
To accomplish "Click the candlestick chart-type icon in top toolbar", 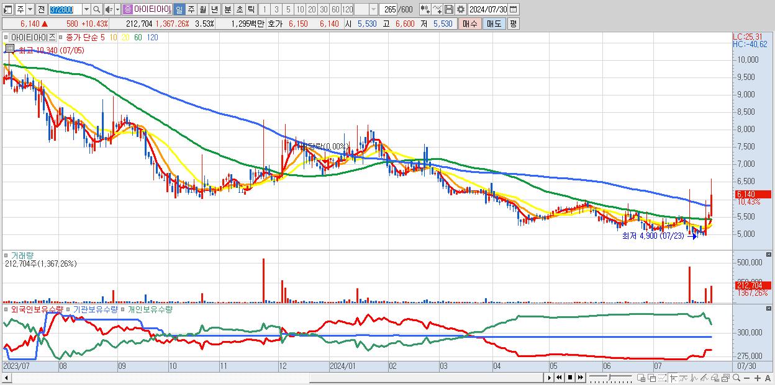I will [x=425, y=9].
